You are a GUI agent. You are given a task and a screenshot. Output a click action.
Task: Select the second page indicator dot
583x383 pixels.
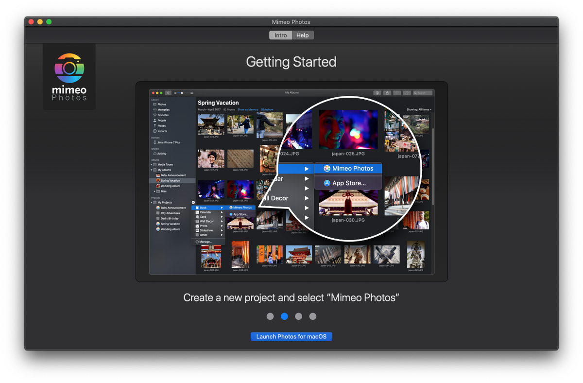(x=284, y=316)
